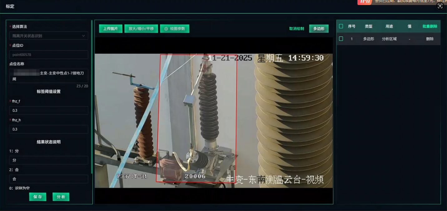This screenshot has height=211, width=447.
Task: Click the 点位名称 text area
Action: click(x=49, y=76)
